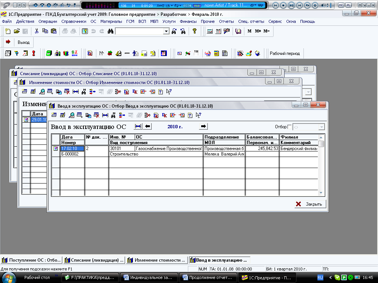Click the TOB icon in third toolbar
Screen dimensions: 378x283
[x=196, y=53]
